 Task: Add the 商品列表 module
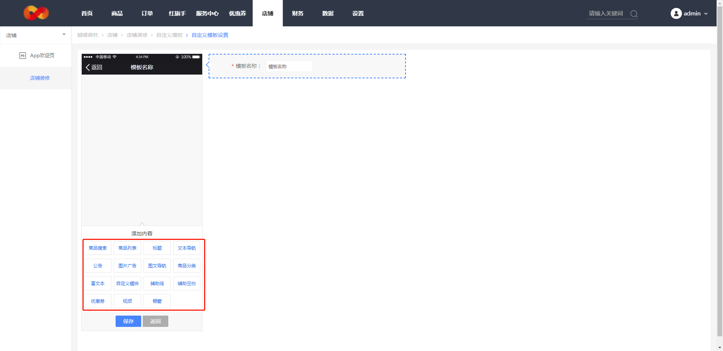[128, 248]
